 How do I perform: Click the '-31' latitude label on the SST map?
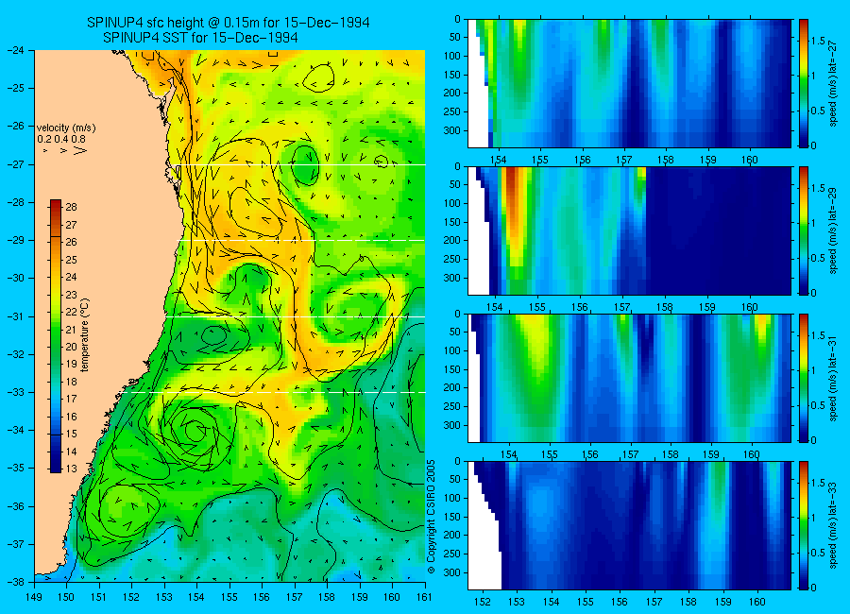tap(14, 316)
